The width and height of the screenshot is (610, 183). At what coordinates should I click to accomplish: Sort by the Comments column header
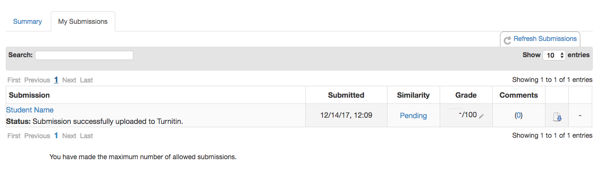point(519,95)
